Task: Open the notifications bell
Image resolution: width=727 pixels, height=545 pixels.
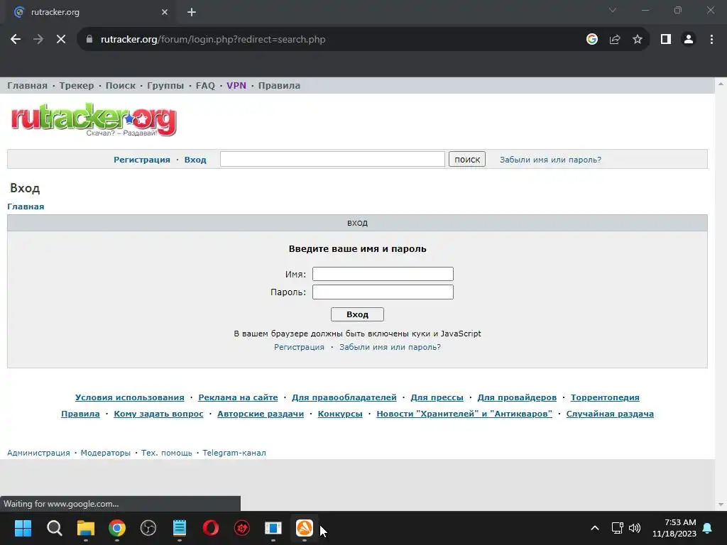Action: click(x=708, y=528)
